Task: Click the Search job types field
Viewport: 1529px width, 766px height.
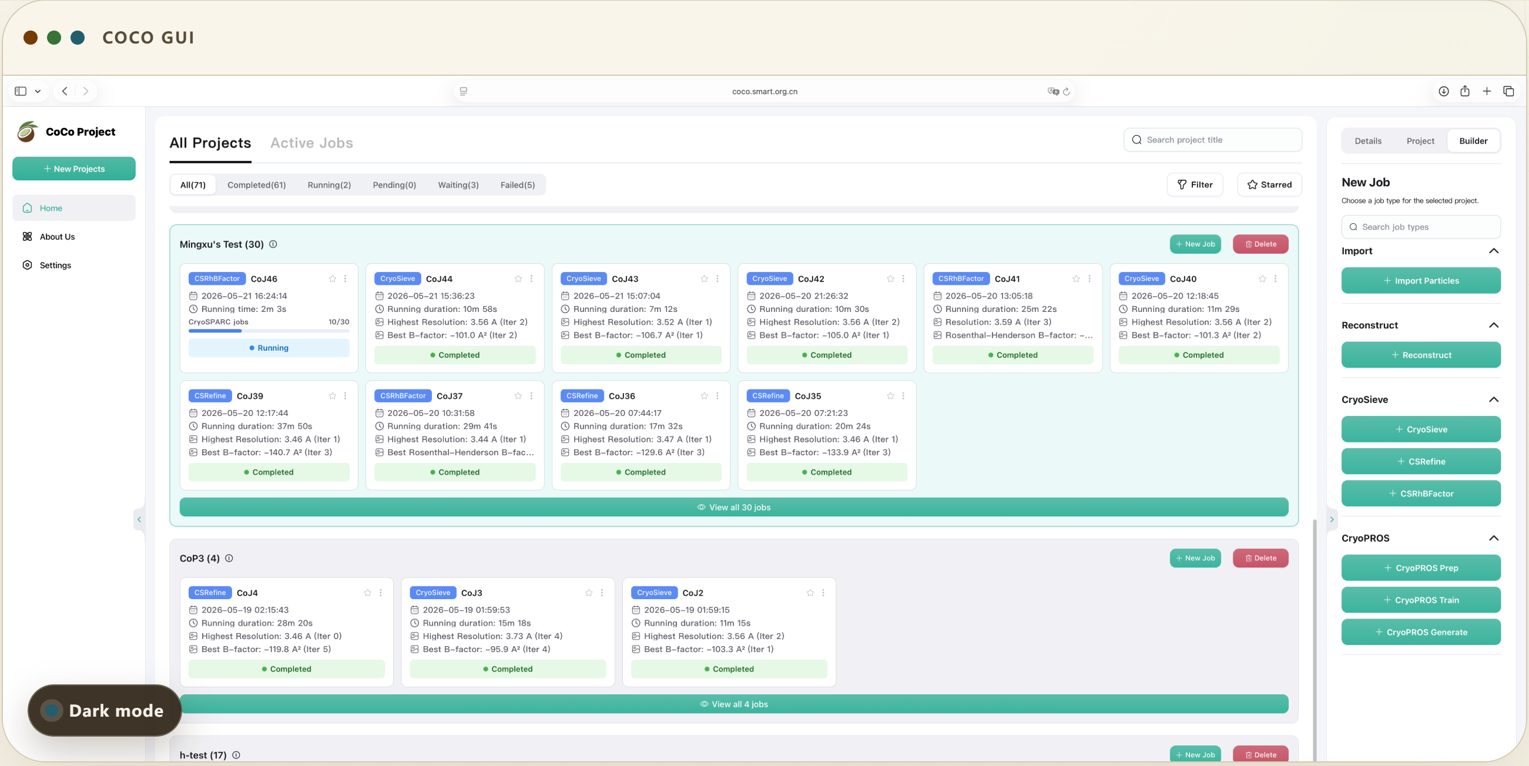Action: 1420,227
